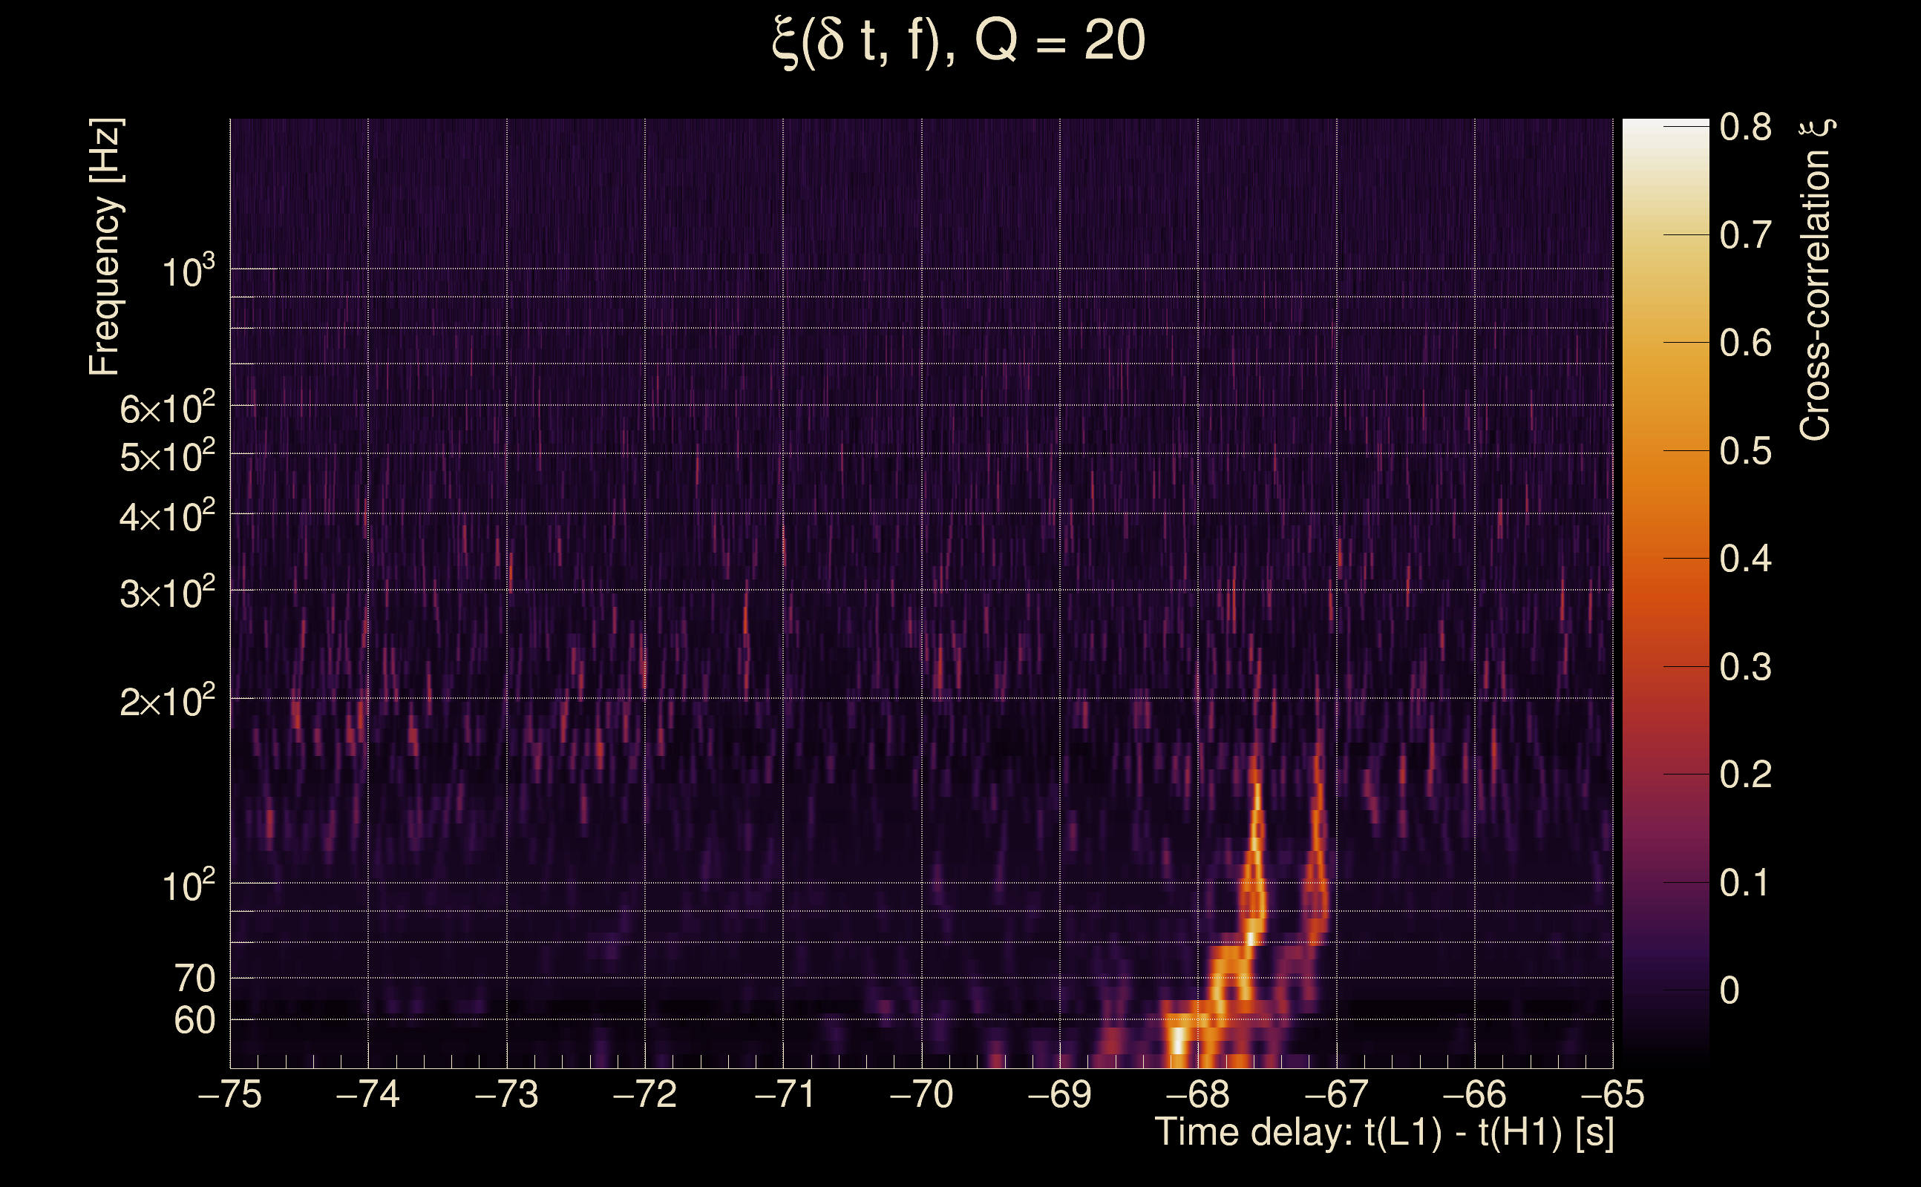Screen dimensions: 1921x1187
Task: Click the -68 x-axis tick label
Action: pos(1198,1094)
